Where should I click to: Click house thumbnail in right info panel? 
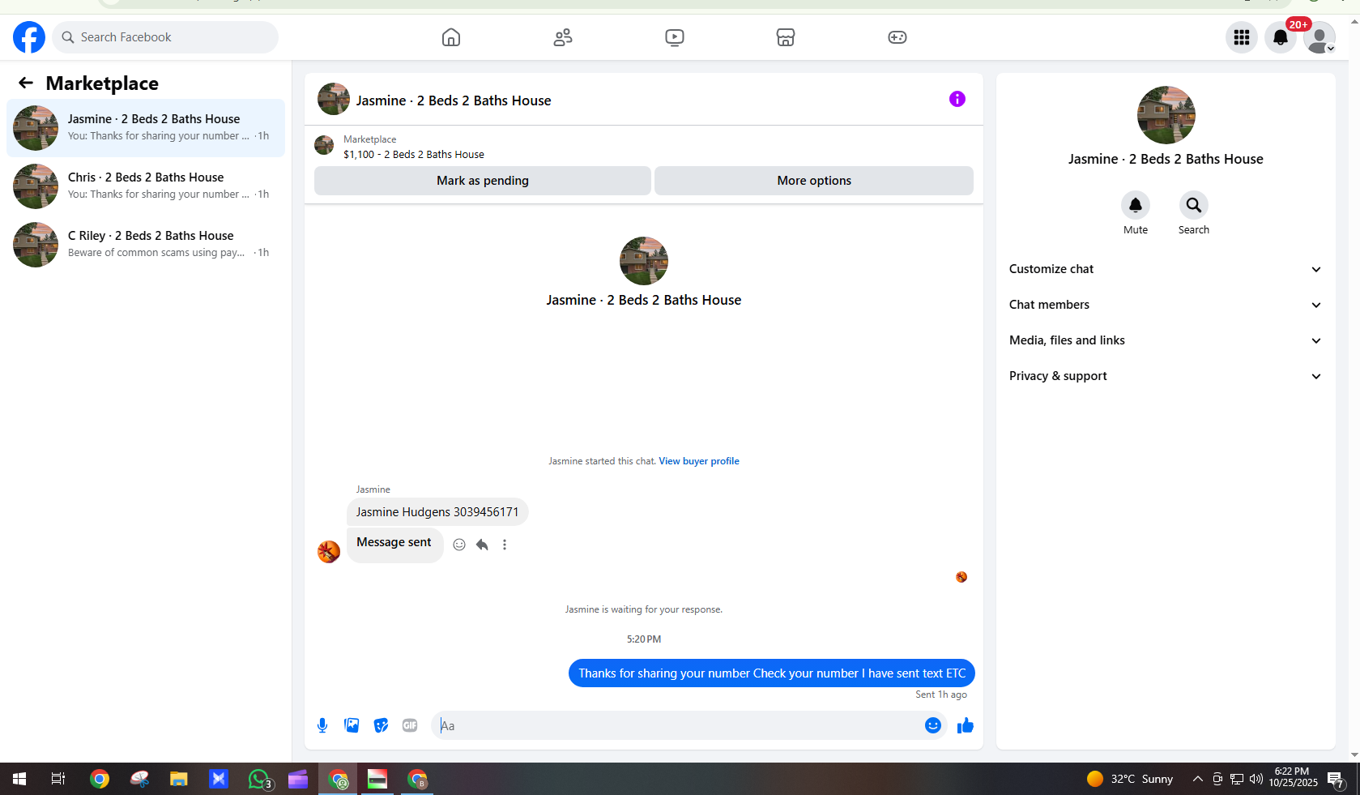tap(1166, 115)
